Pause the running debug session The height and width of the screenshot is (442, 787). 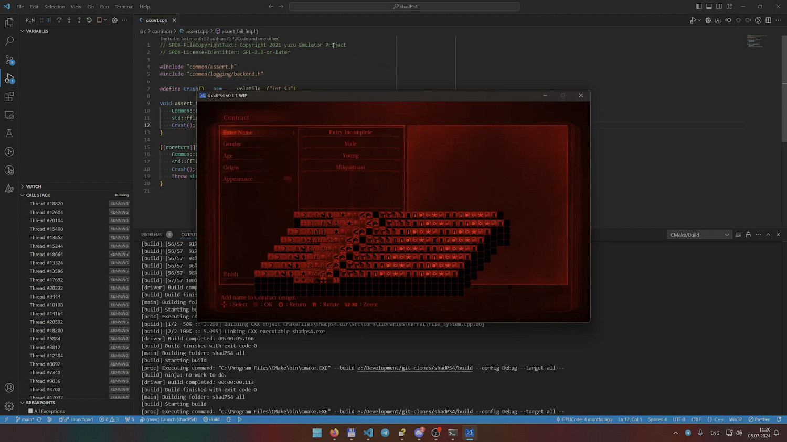49,20
